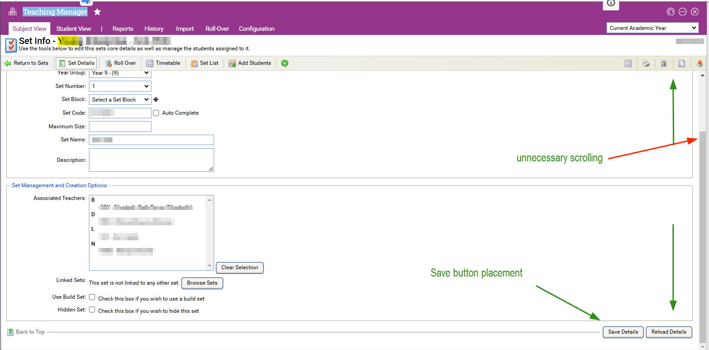Viewport: 709px width, 350px height.
Task: Enable the Auto Complete checkbox
Action: (x=156, y=113)
